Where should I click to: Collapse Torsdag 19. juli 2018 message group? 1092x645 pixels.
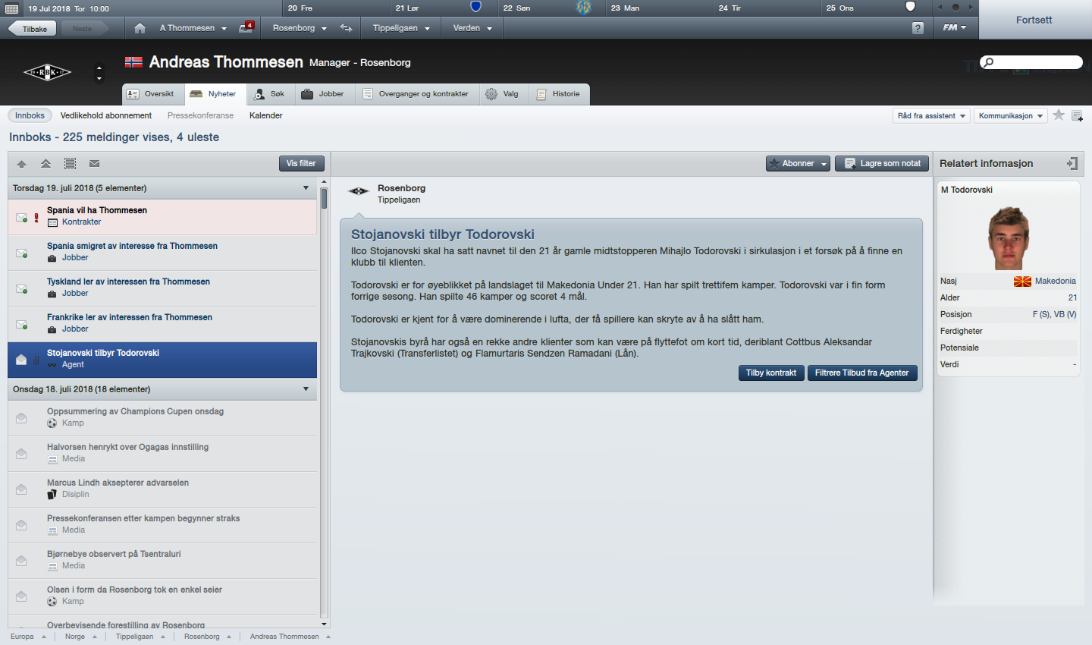click(x=306, y=188)
